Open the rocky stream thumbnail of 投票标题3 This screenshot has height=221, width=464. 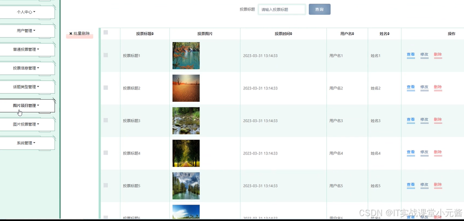(186, 121)
